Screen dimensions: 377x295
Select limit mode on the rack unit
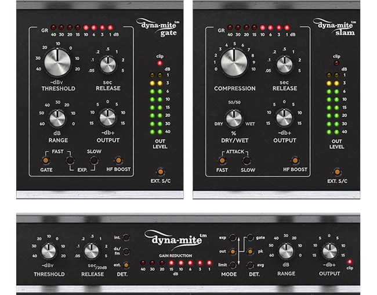233,265
